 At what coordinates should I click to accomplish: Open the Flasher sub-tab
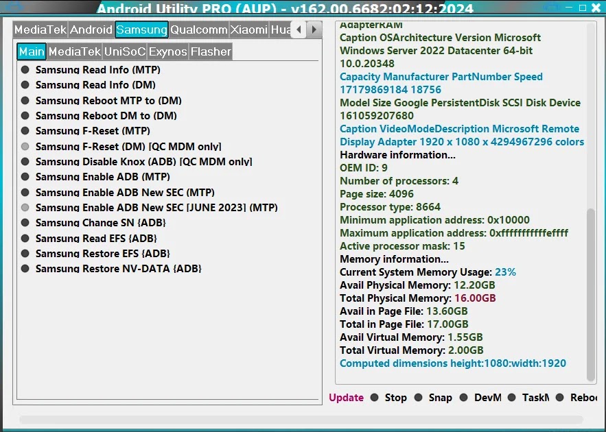(x=211, y=51)
